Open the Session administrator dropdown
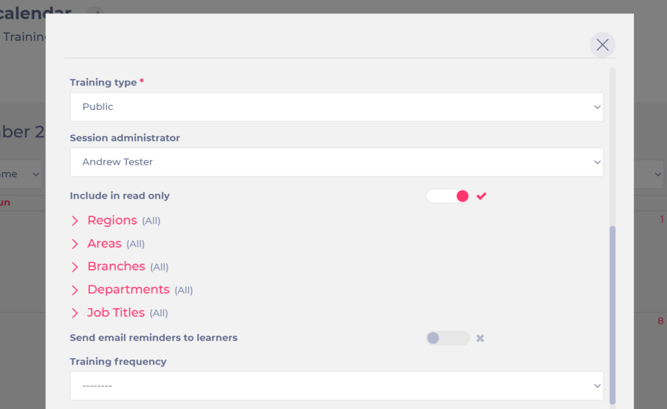Viewport: 667px width, 409px height. tap(337, 162)
